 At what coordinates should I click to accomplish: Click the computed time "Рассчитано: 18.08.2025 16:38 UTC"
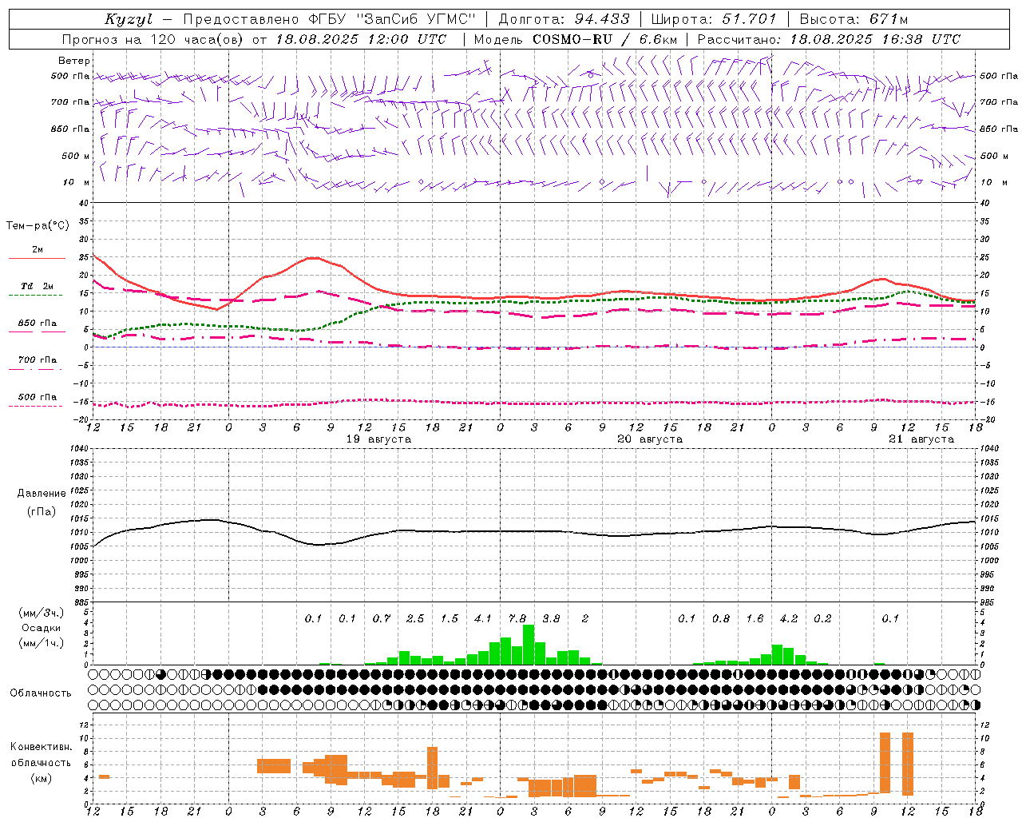click(829, 39)
